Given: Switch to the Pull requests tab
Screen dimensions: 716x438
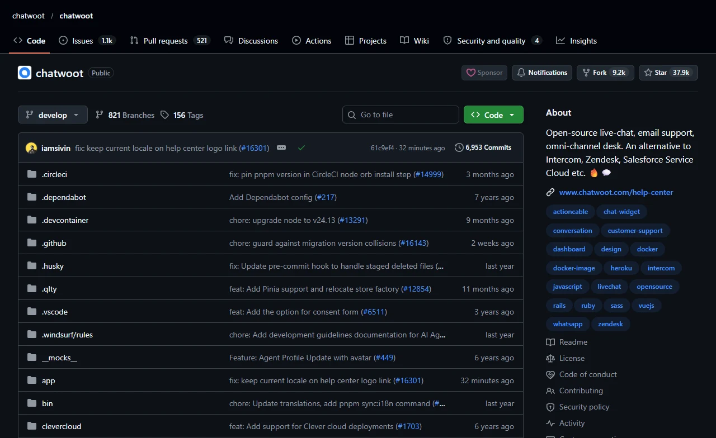Looking at the screenshot, I should (169, 41).
